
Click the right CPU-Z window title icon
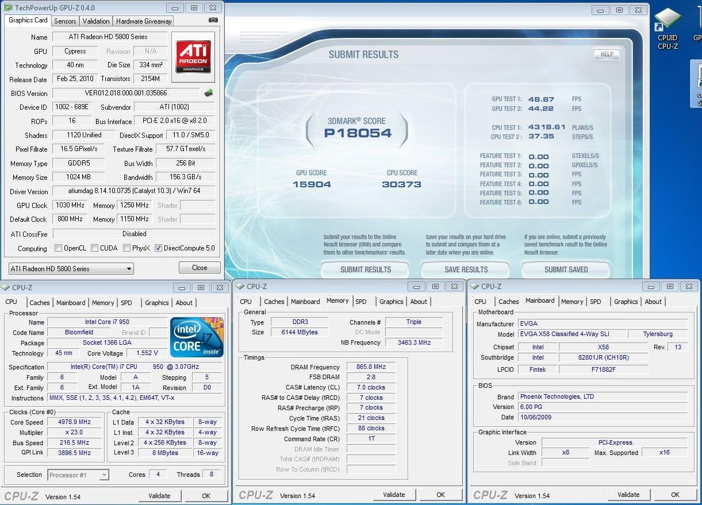pos(475,286)
